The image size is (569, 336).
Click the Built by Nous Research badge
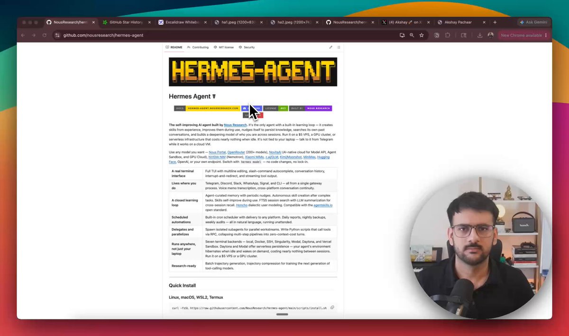tap(311, 108)
